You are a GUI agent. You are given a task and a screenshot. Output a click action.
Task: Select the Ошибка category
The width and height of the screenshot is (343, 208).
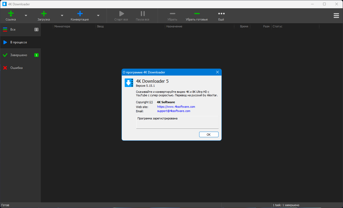click(x=20, y=68)
